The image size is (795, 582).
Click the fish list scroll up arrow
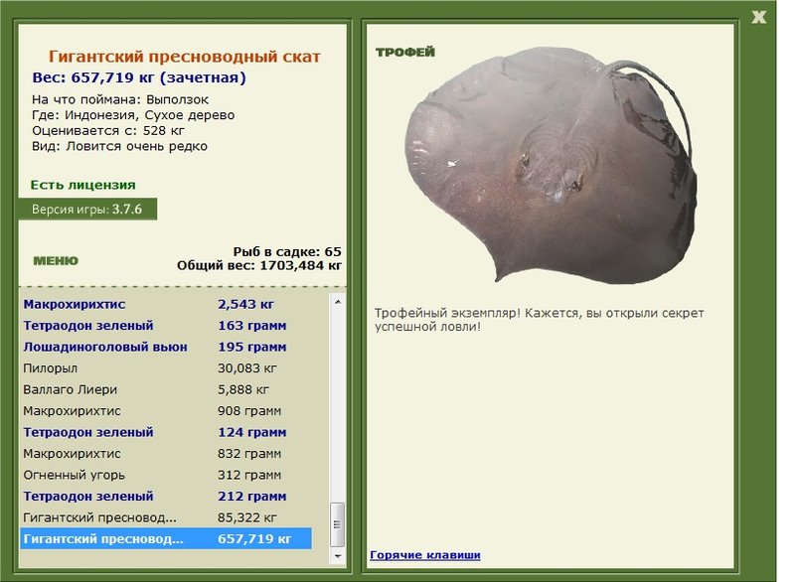click(x=338, y=302)
